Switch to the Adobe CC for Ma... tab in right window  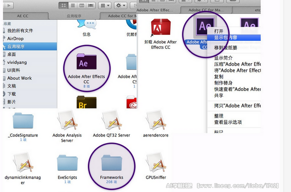coord(206,10)
